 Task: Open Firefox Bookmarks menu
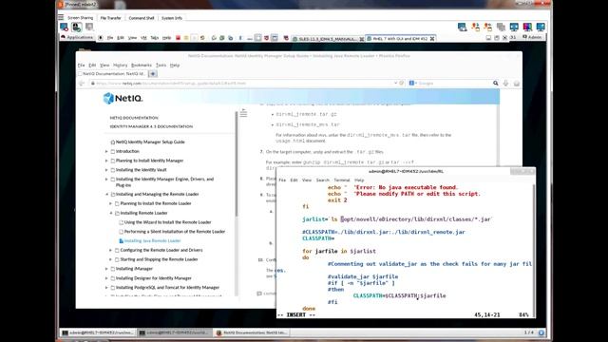point(142,66)
